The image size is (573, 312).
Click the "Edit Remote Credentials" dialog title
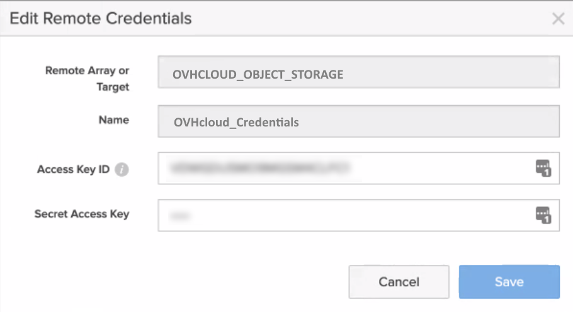101,18
